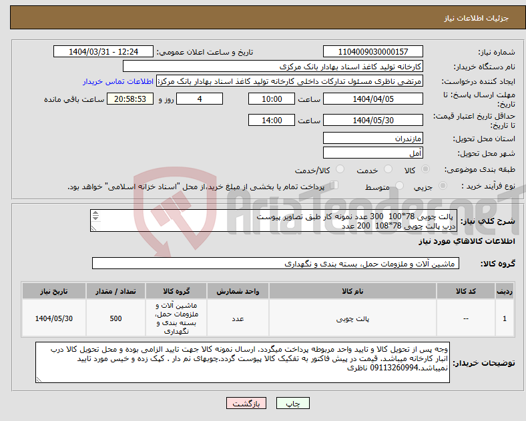Click the quantity cell showing 500
526x421 pixels.
coord(115,318)
